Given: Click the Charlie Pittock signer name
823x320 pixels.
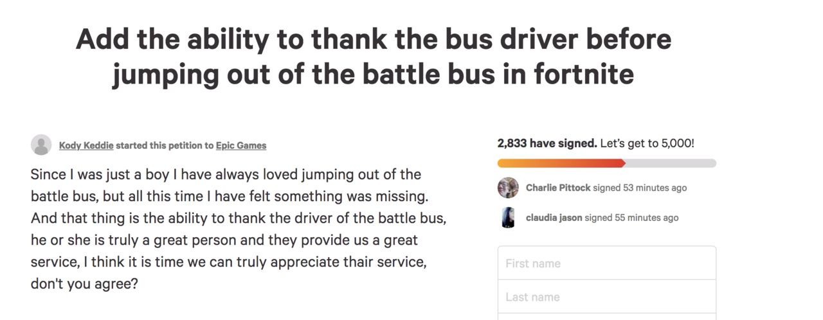Looking at the screenshot, I should point(557,188).
